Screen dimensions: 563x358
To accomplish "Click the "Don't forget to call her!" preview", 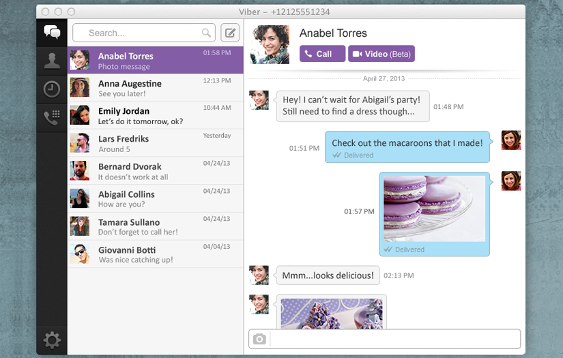I will [x=139, y=232].
